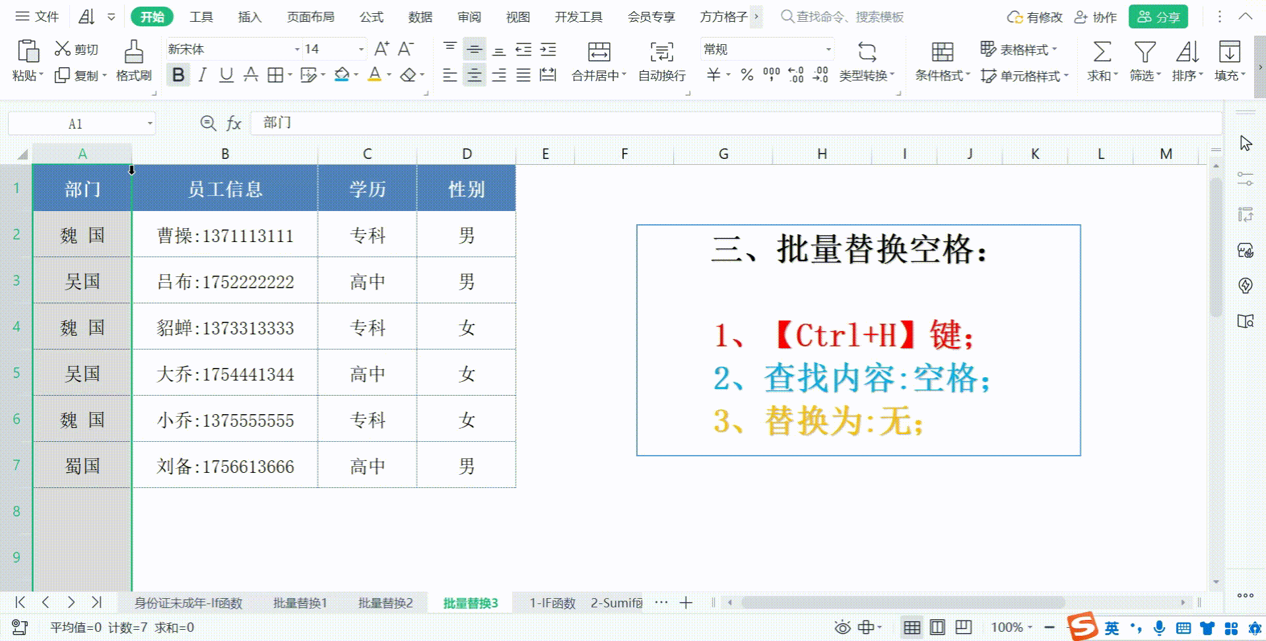Click the Copy (复制) icon
1266x641 pixels.
point(61,76)
